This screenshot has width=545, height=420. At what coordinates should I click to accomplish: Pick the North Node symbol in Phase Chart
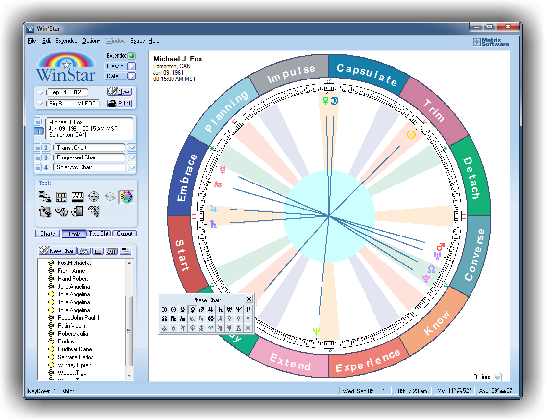pyautogui.click(x=164, y=319)
